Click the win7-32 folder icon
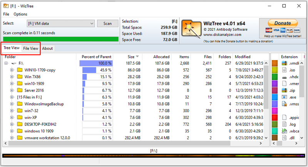Viewport: 308px width, 167px height. click(x=20, y=110)
